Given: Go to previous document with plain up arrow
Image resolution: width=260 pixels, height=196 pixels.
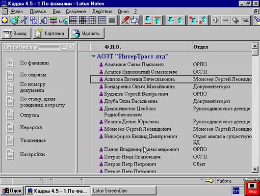Looking at the screenshot, I should [x=181, y=21].
